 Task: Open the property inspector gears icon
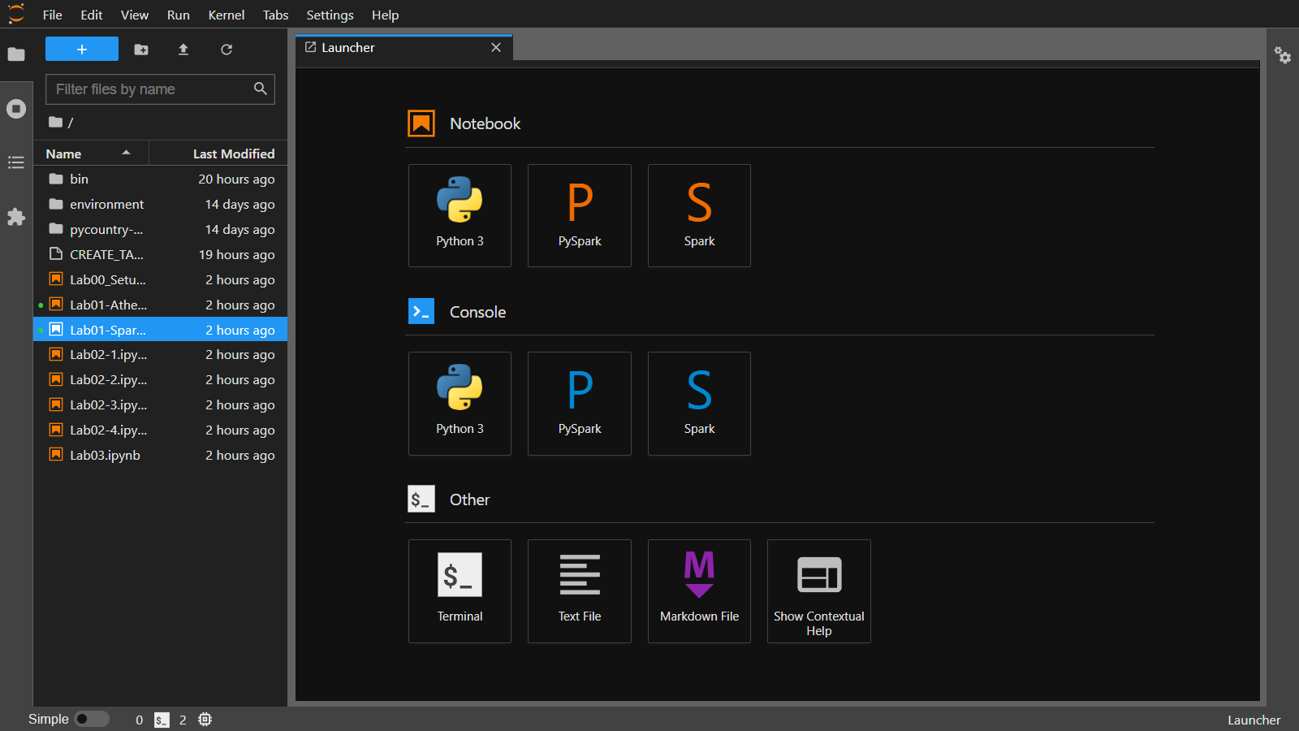1283,55
